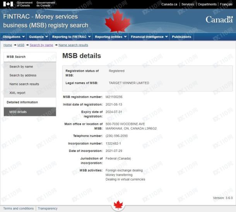Image resolution: width=236 pixels, height=212 pixels.
Task: Click registration number M21100256
Action: pyautogui.click(x=114, y=97)
